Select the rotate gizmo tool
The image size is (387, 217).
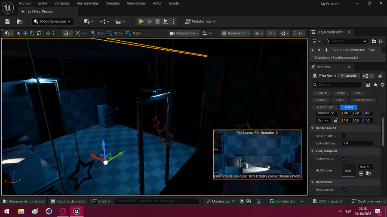coord(32,33)
